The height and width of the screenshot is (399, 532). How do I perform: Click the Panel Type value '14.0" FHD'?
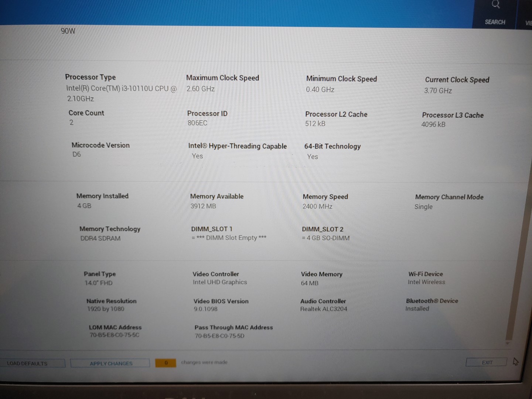pos(99,283)
